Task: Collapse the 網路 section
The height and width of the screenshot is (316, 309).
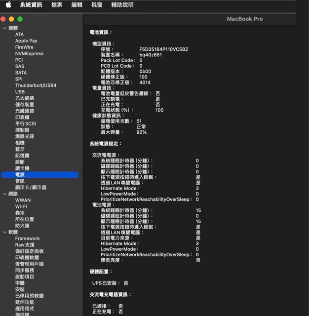Action: 4,194
